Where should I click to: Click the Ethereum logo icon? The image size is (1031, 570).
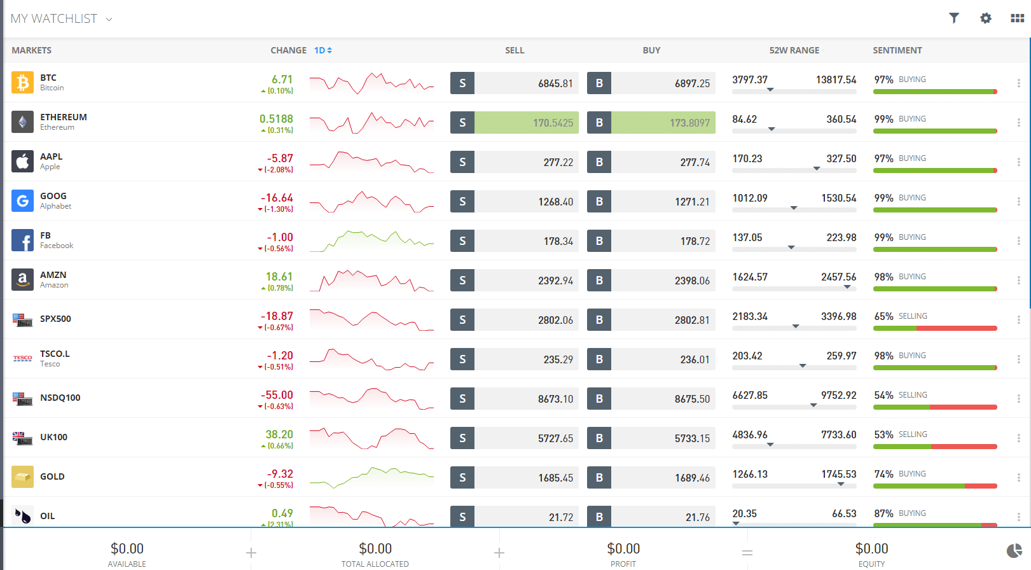(22, 122)
